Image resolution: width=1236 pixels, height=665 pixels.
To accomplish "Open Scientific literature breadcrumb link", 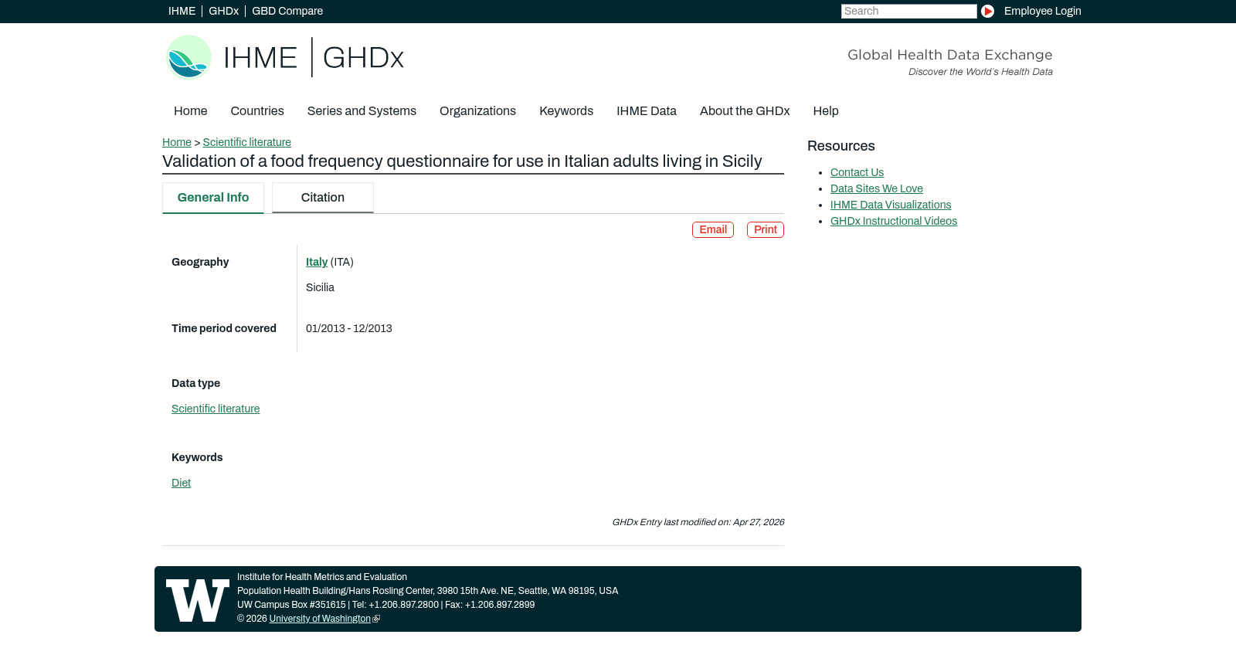I will [x=247, y=142].
